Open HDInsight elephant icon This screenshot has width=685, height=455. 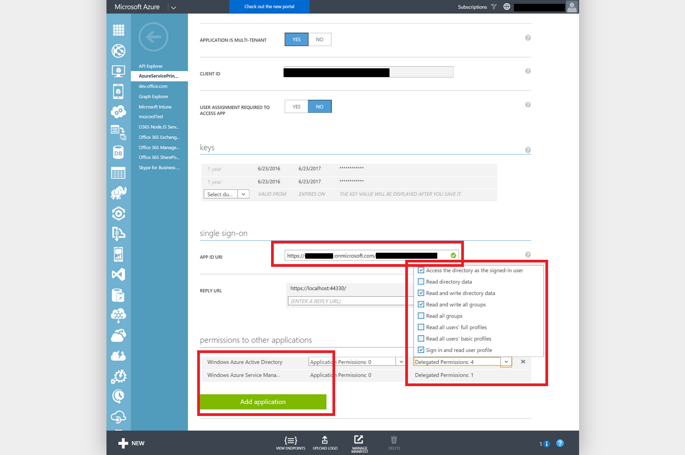coord(118,193)
